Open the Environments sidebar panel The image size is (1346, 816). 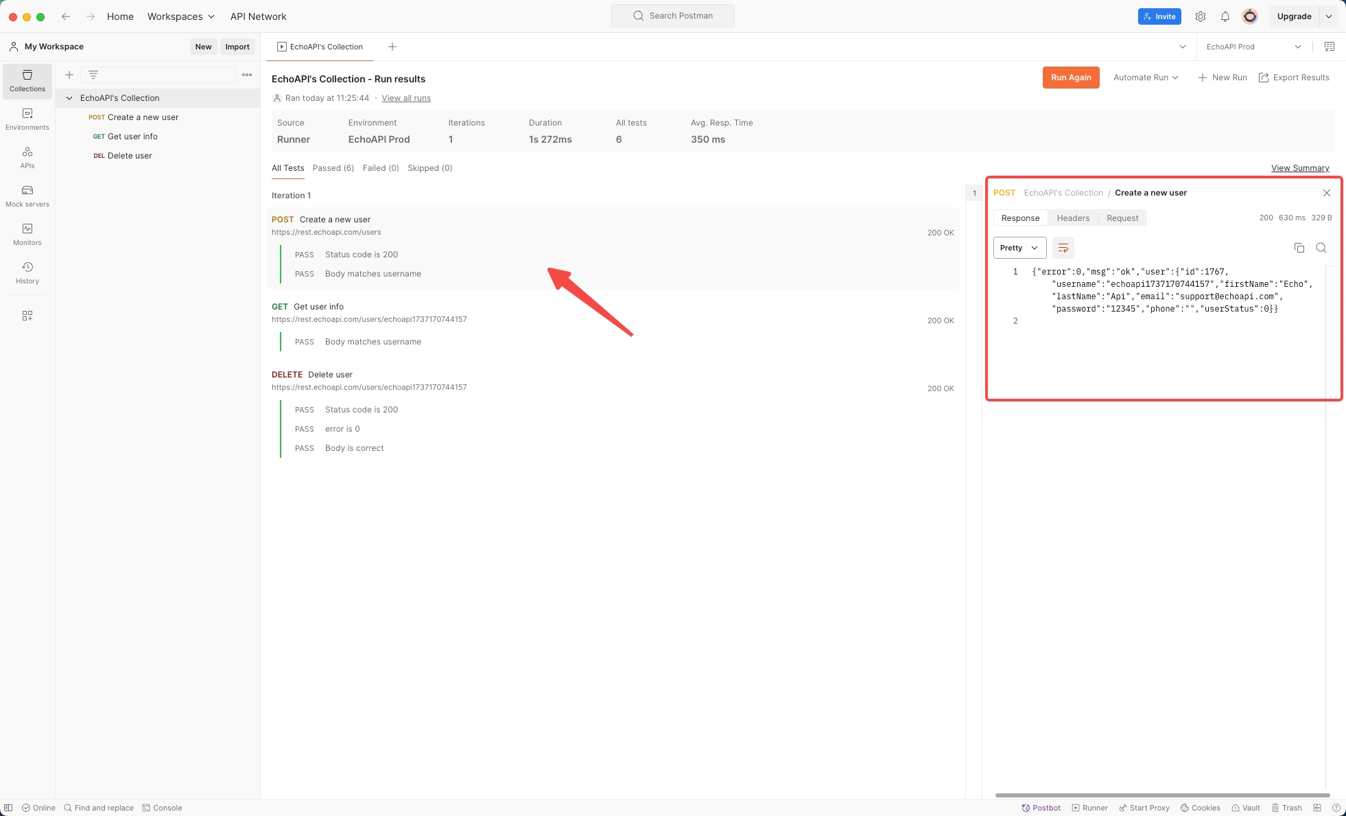tap(27, 119)
